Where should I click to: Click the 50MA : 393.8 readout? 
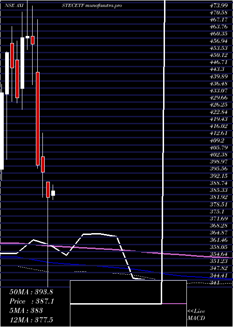click(31, 292)
